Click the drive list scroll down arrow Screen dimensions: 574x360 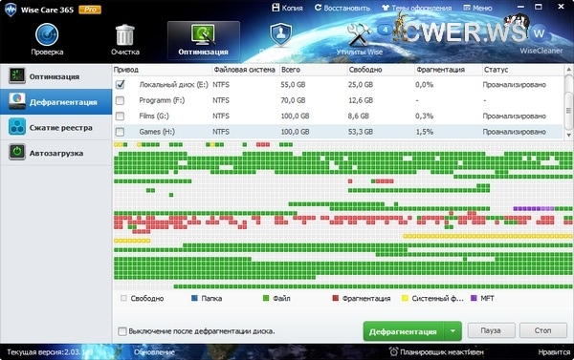pyautogui.click(x=568, y=136)
